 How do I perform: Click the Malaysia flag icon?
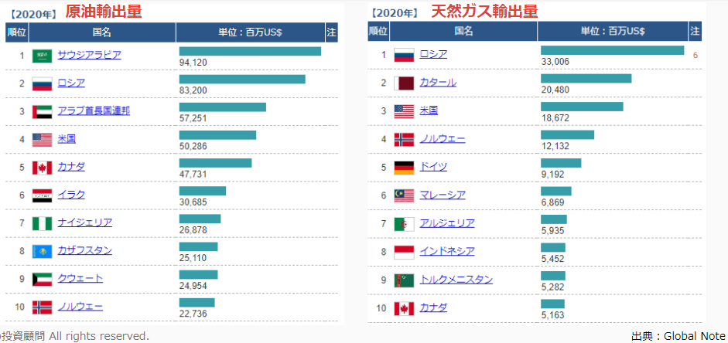(404, 195)
